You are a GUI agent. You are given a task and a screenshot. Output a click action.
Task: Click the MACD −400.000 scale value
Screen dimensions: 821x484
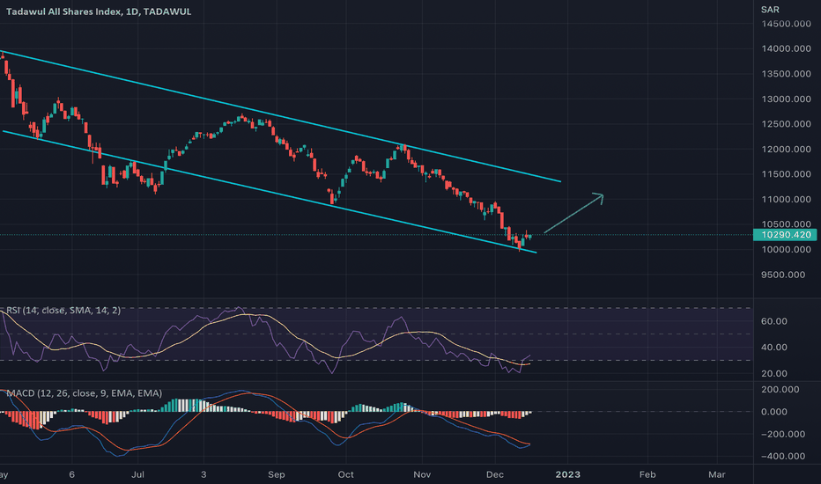coord(783,456)
